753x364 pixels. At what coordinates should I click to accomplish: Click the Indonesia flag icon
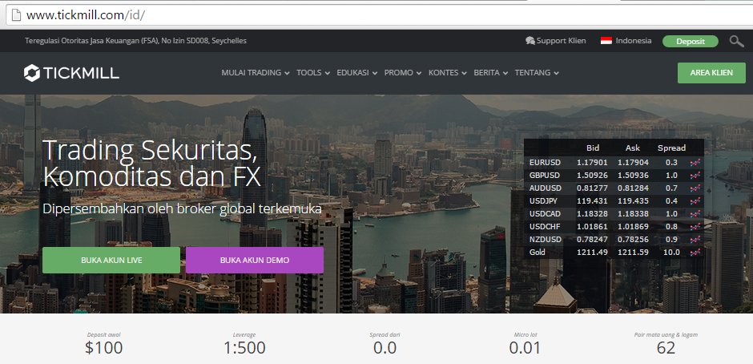pos(606,41)
